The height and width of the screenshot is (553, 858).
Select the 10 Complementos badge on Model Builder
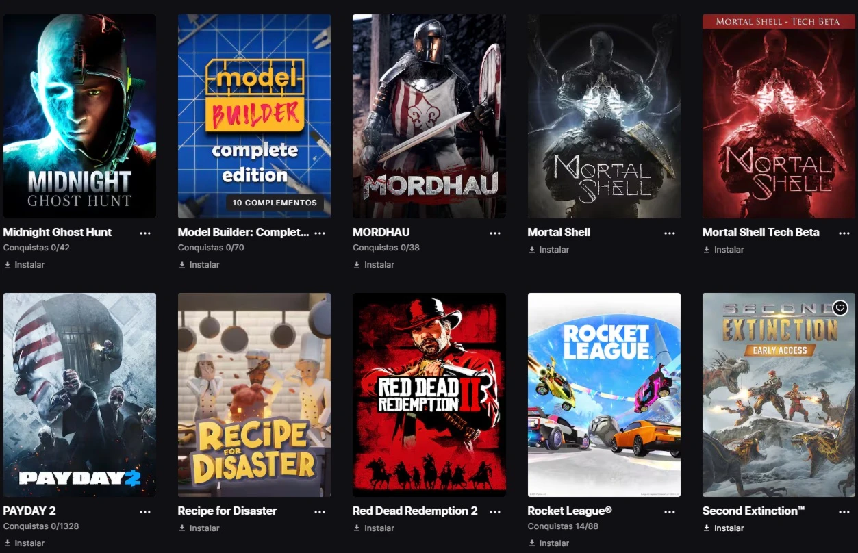click(x=275, y=203)
